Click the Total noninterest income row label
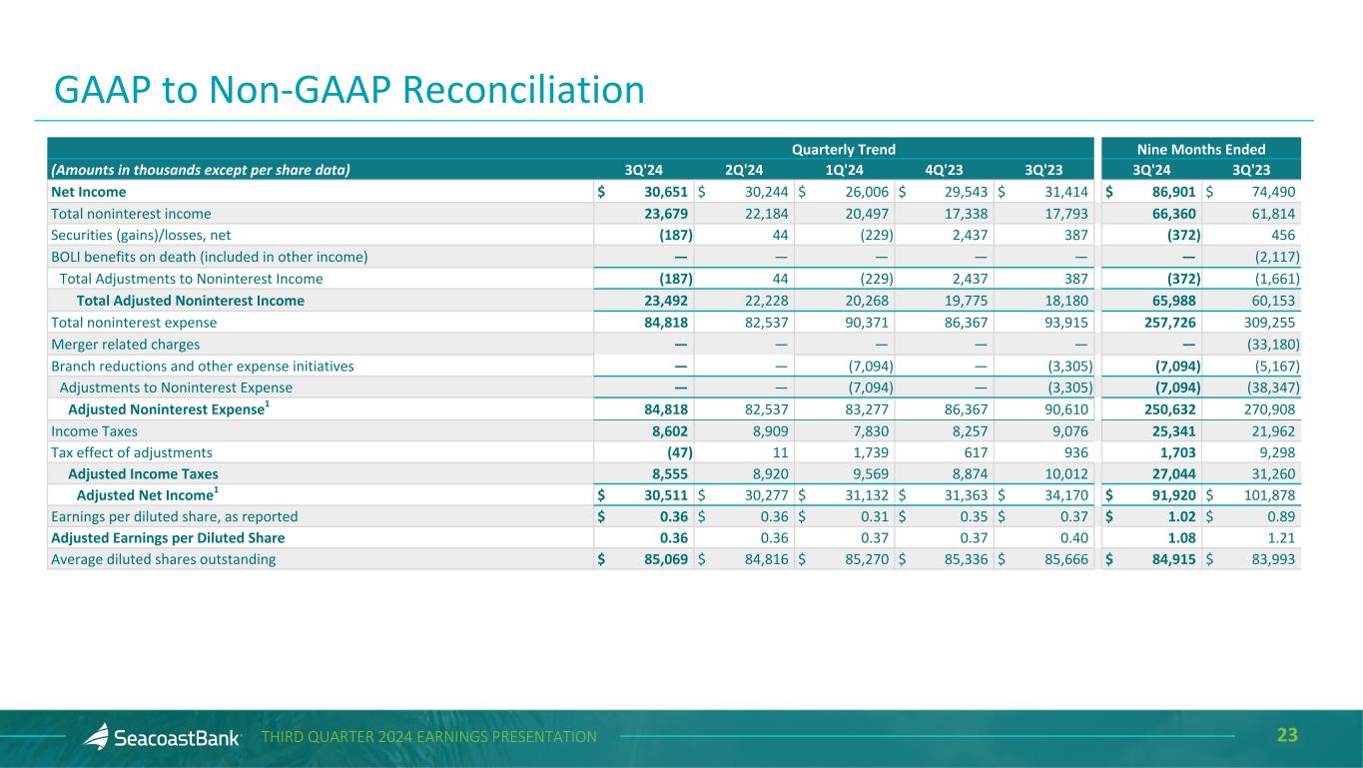The height and width of the screenshot is (768, 1363). click(131, 213)
